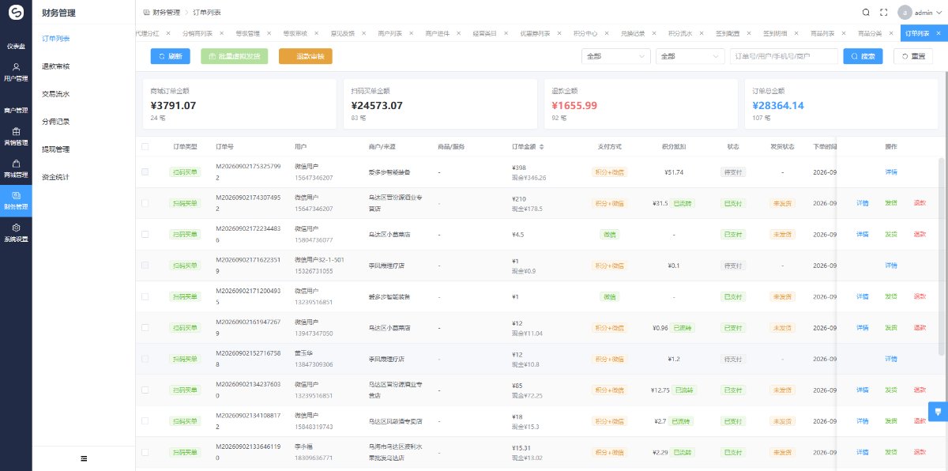Click the 财务管理 breadcrumb link
This screenshot has width=948, height=471.
pyautogui.click(x=166, y=13)
